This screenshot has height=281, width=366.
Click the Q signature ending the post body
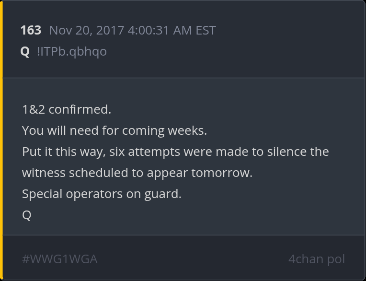[x=27, y=215]
